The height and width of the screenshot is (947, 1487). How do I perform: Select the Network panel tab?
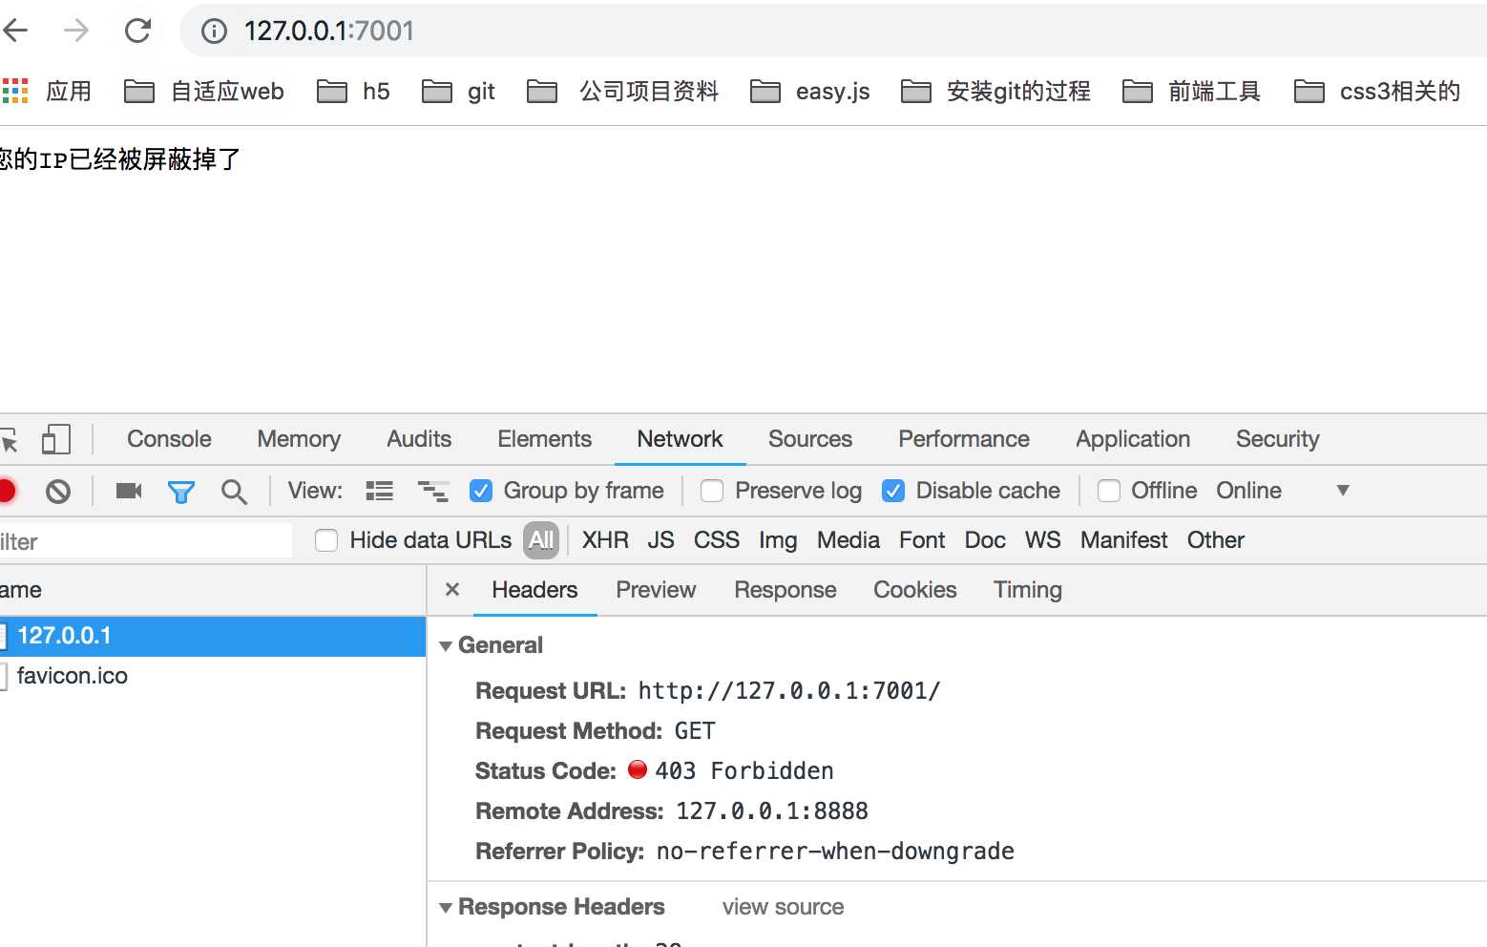(680, 439)
